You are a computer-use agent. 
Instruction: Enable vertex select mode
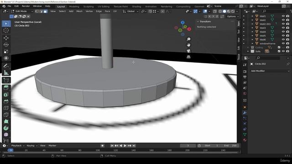[x=37, y=11]
